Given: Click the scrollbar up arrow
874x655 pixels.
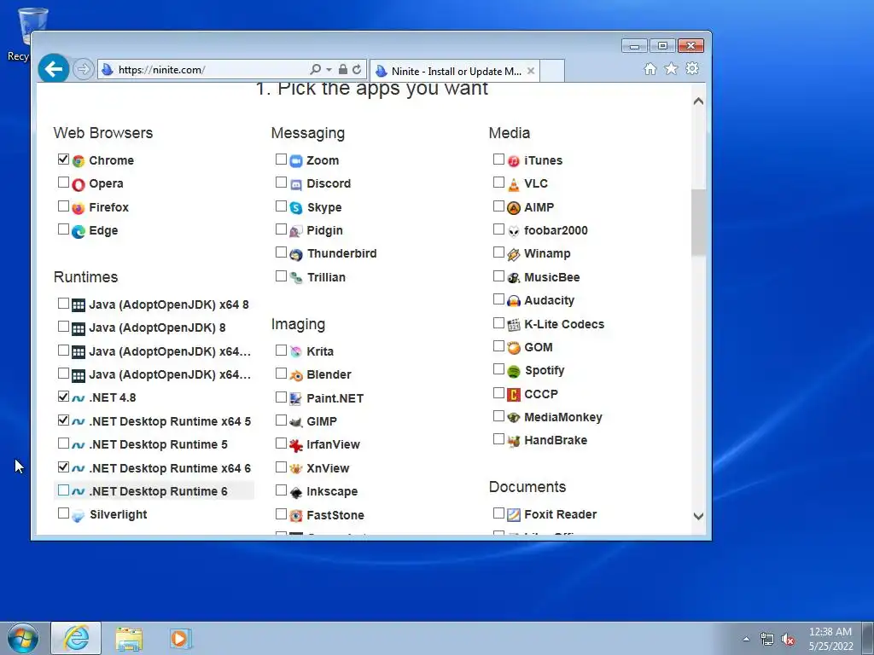Looking at the screenshot, I should (698, 101).
